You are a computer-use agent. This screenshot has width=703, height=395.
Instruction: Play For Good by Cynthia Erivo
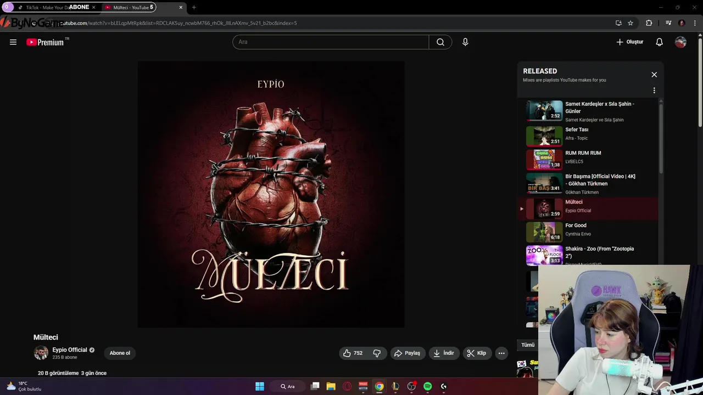pyautogui.click(x=588, y=232)
